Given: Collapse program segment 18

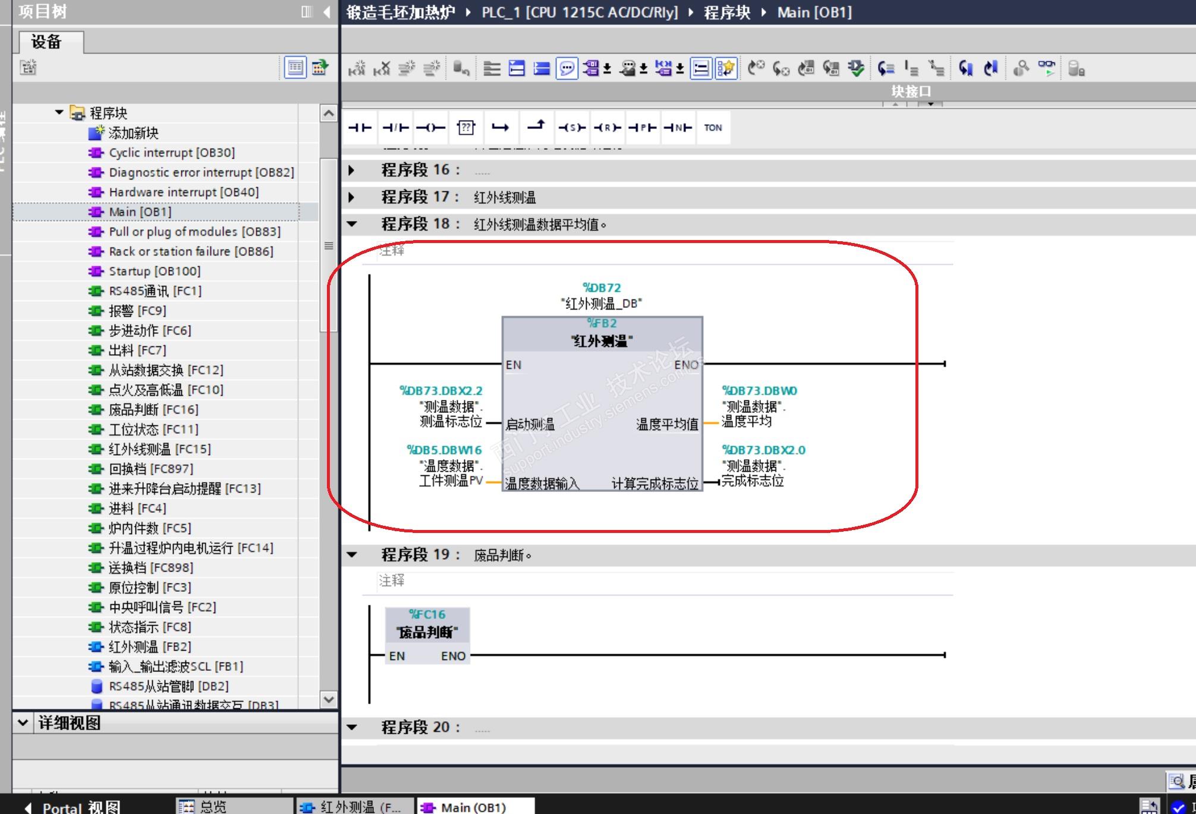Looking at the screenshot, I should pos(352,225).
